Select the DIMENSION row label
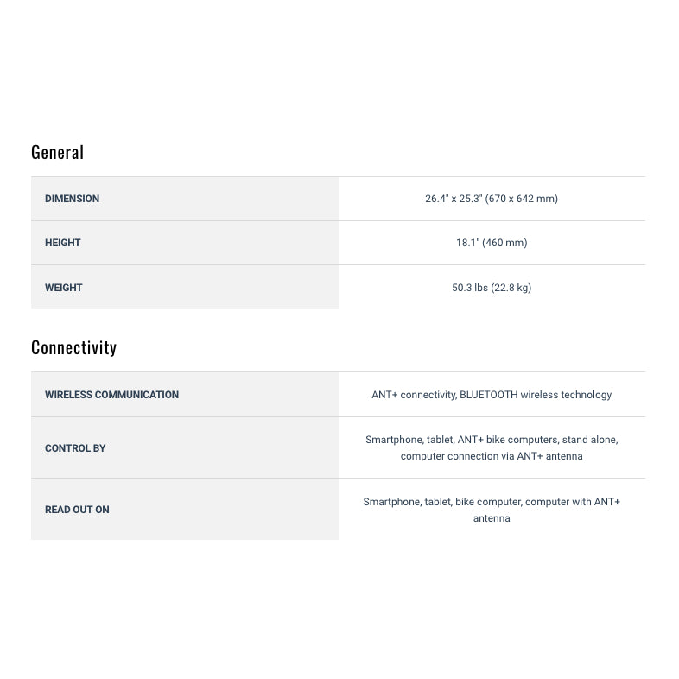The height and width of the screenshot is (679, 679). [72, 199]
